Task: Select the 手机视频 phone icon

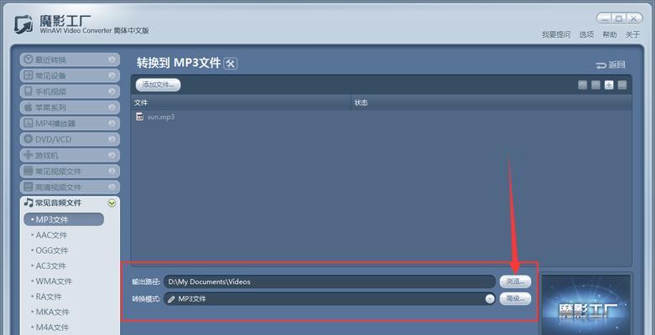Action: [28, 91]
